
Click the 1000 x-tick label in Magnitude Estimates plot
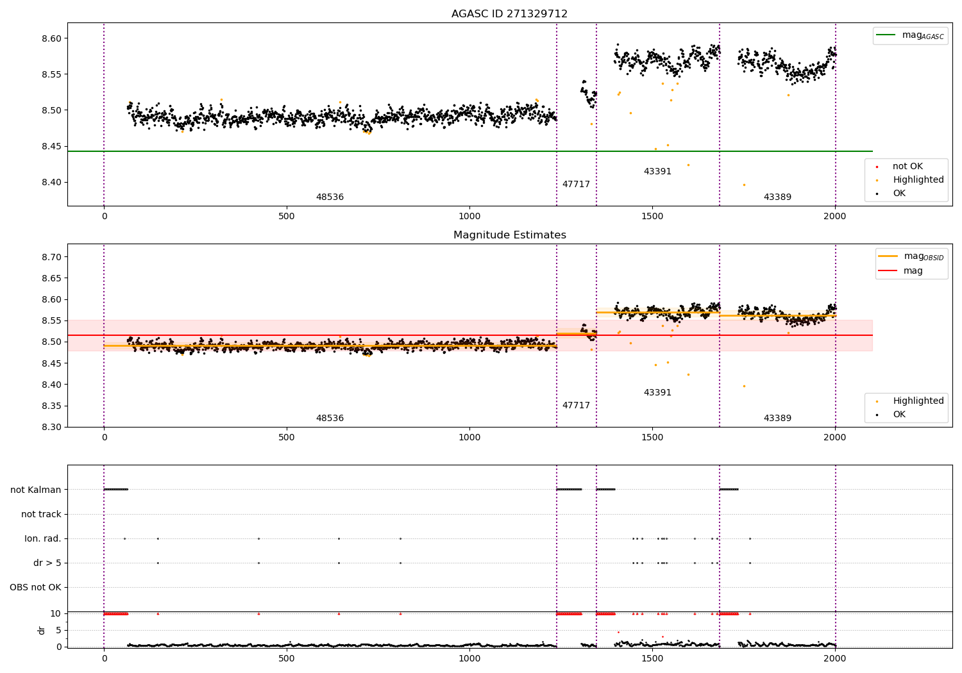(469, 438)
